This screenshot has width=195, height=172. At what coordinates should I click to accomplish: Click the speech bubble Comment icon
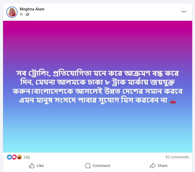click(x=88, y=166)
